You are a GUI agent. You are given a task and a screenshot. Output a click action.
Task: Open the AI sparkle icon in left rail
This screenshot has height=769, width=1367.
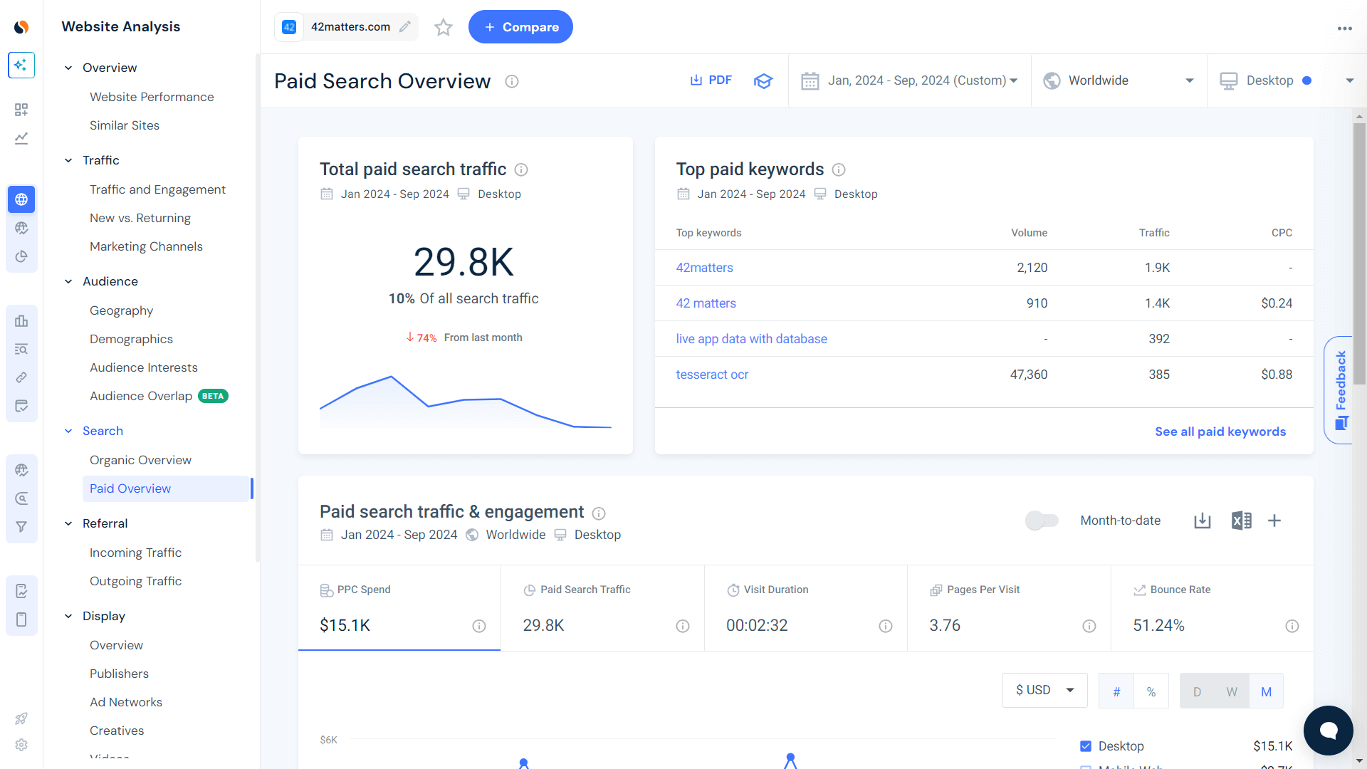click(21, 65)
